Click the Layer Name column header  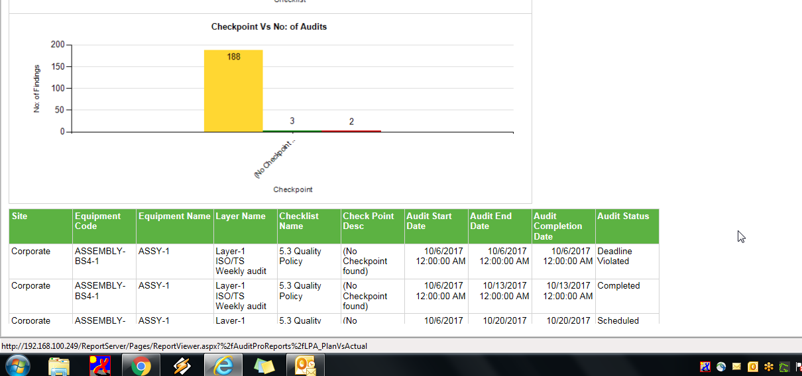point(245,226)
